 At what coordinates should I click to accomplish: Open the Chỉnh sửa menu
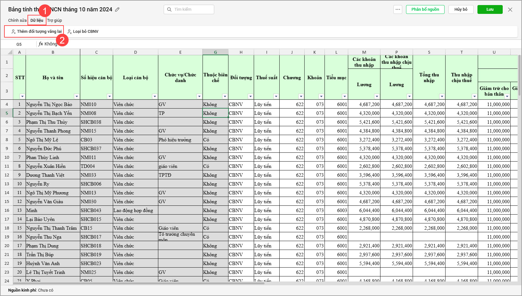coord(17,21)
